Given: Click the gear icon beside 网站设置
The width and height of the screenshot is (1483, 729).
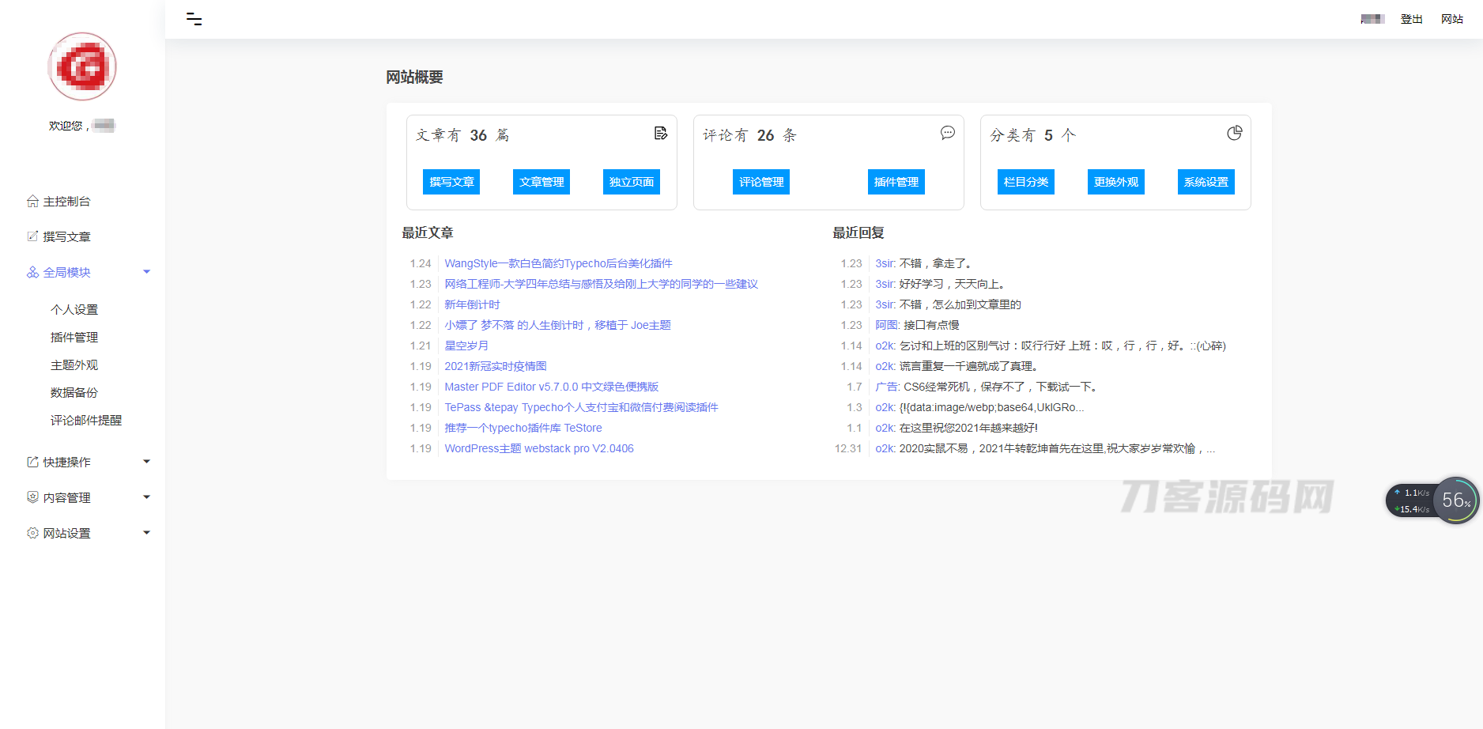Looking at the screenshot, I should [32, 533].
